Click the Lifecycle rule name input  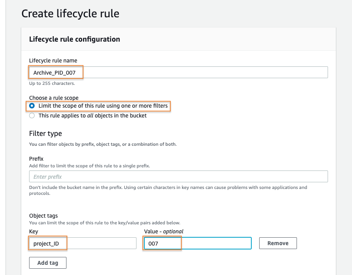pyautogui.click(x=118, y=72)
